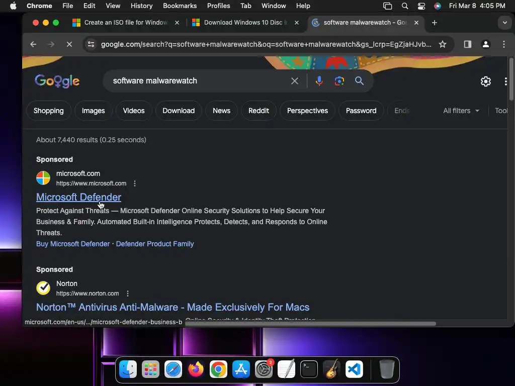The image size is (515, 386).
Task: Click the browser forward arrow
Action: click(x=51, y=44)
